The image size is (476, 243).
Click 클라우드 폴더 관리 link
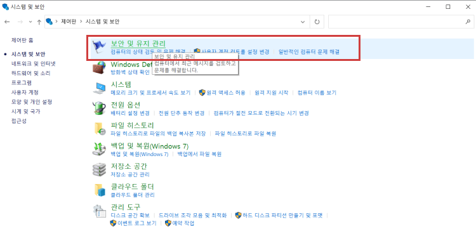pyautogui.click(x=133, y=195)
